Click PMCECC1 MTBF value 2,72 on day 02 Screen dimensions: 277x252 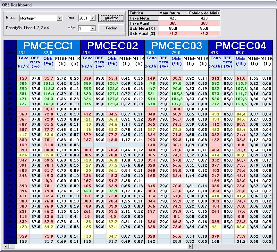(62, 78)
